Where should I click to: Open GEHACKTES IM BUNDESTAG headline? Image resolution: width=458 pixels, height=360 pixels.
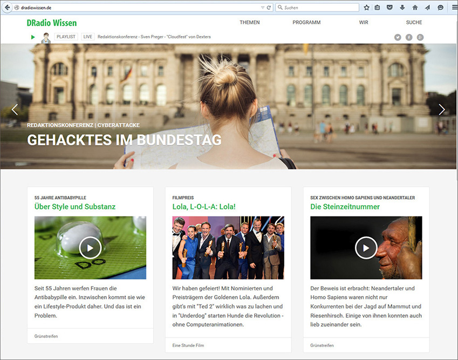pyautogui.click(x=125, y=140)
